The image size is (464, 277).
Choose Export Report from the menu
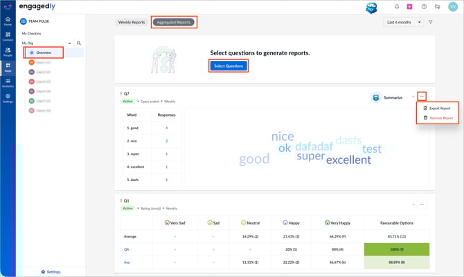(437, 108)
